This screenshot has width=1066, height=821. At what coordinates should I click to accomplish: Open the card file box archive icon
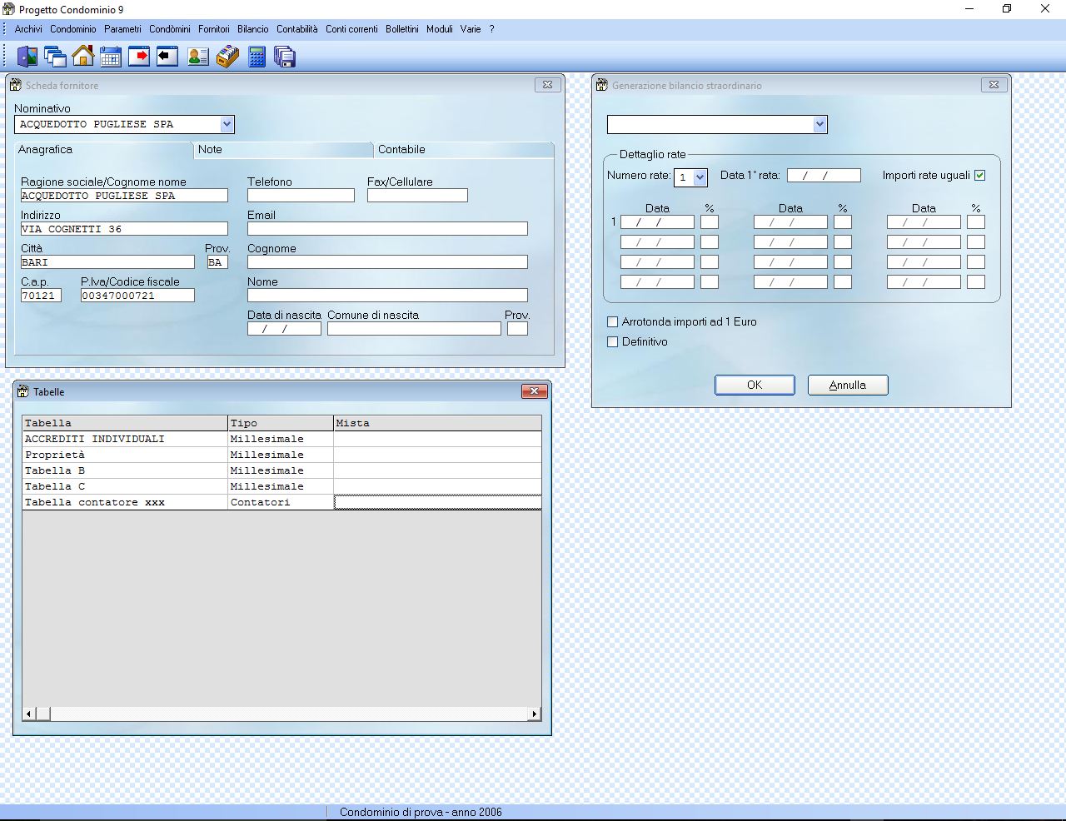(227, 57)
